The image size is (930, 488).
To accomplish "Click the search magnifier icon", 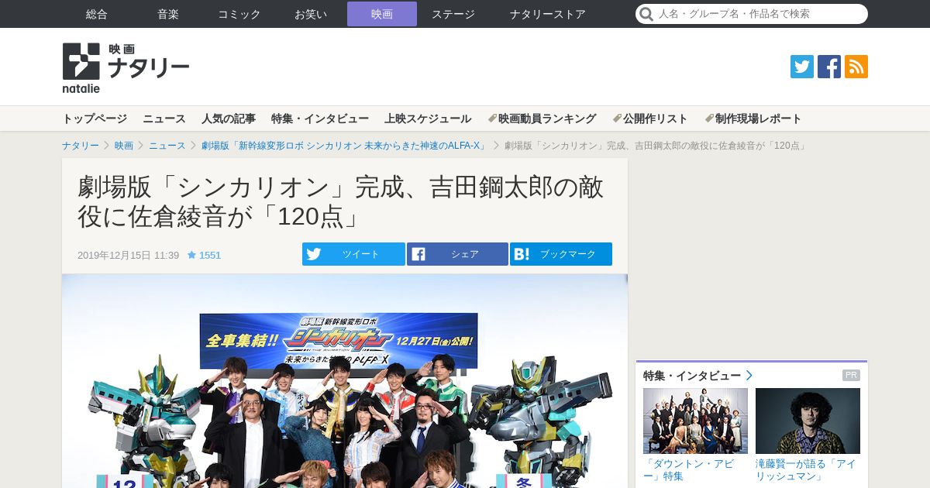I will pos(647,14).
